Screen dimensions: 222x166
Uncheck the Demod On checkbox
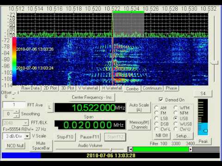(x=161, y=100)
